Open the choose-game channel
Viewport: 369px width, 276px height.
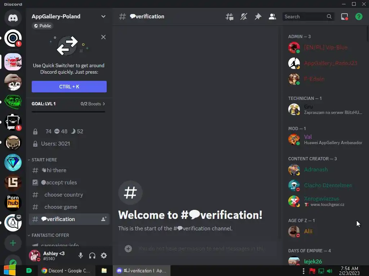pyautogui.click(x=69, y=207)
